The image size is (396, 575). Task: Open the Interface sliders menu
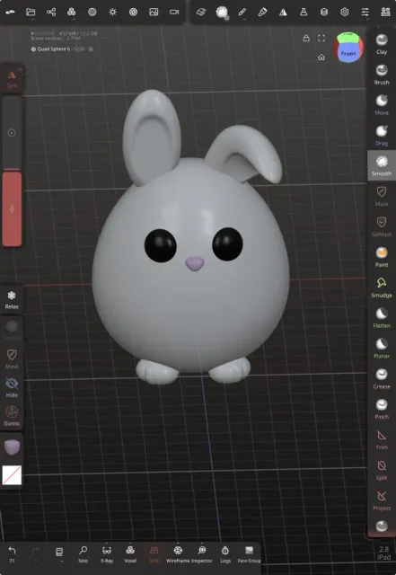[365, 12]
